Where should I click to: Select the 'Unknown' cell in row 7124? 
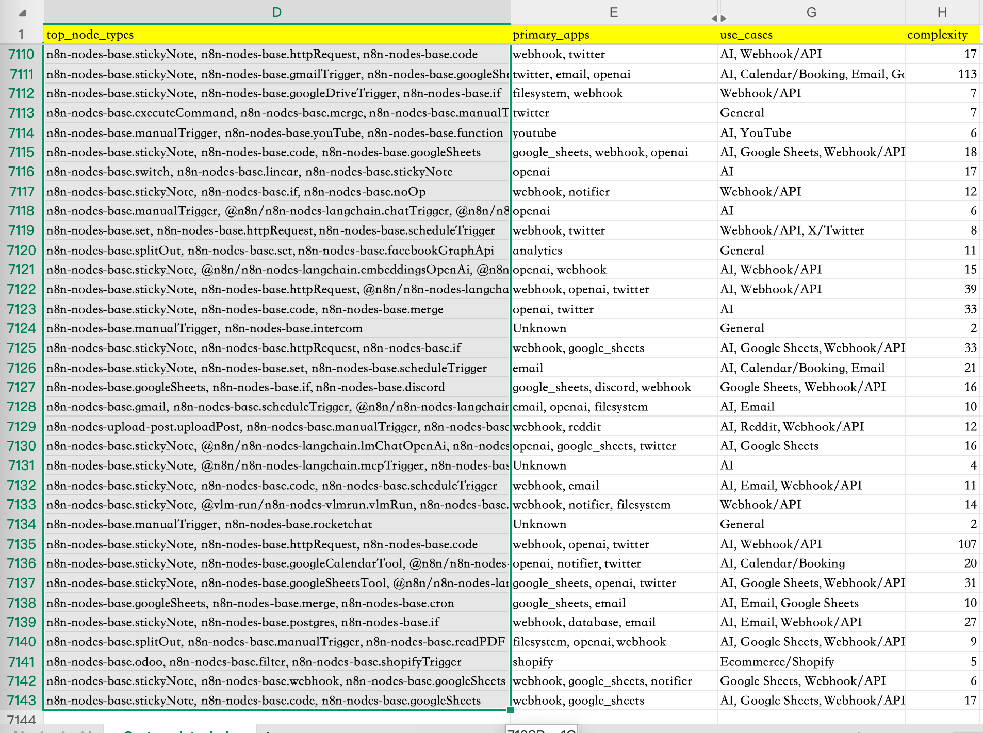pos(539,328)
